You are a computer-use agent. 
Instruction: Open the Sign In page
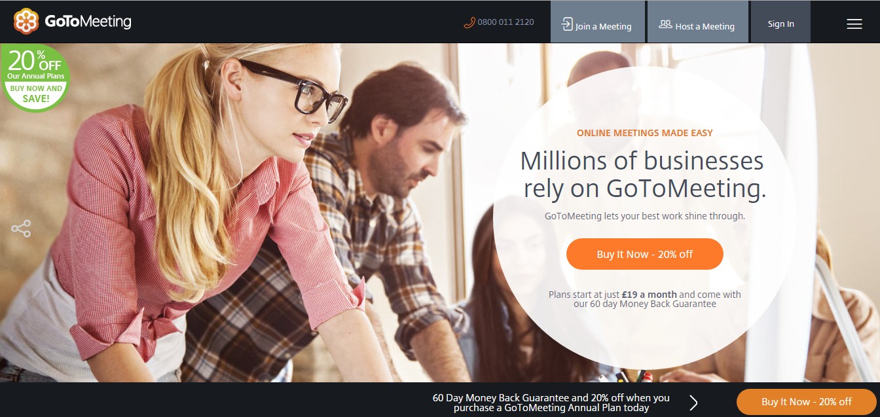coord(780,24)
